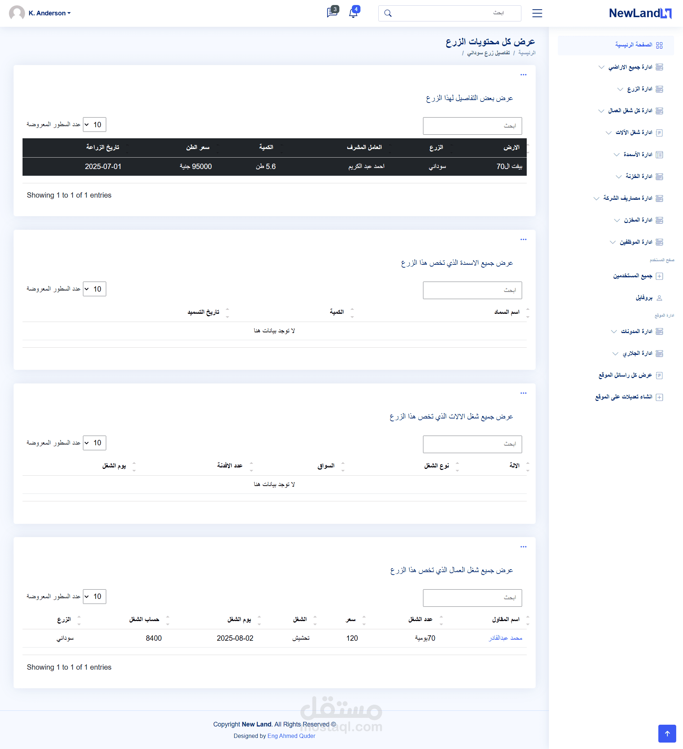The image size is (683, 749).
Task: Sort machines table by نوع الشغل header
Action: pyautogui.click(x=437, y=466)
